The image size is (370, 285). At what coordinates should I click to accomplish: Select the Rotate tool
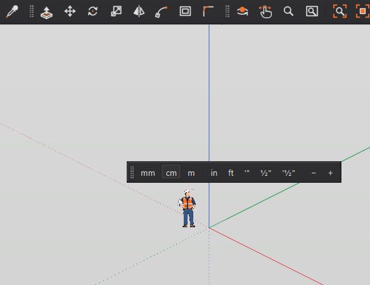[x=92, y=11]
